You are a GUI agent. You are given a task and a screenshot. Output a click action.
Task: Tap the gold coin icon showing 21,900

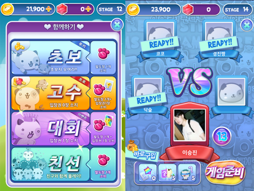tap(7, 9)
